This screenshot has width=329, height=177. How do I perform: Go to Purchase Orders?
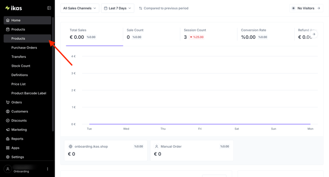[24, 48]
